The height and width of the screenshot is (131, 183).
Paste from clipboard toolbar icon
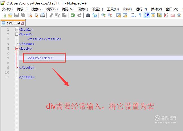tap(64, 15)
